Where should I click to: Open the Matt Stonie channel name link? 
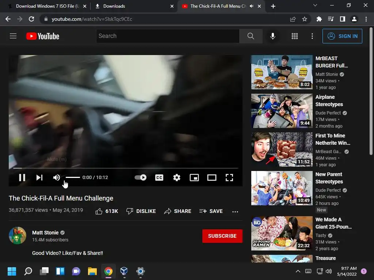point(45,233)
